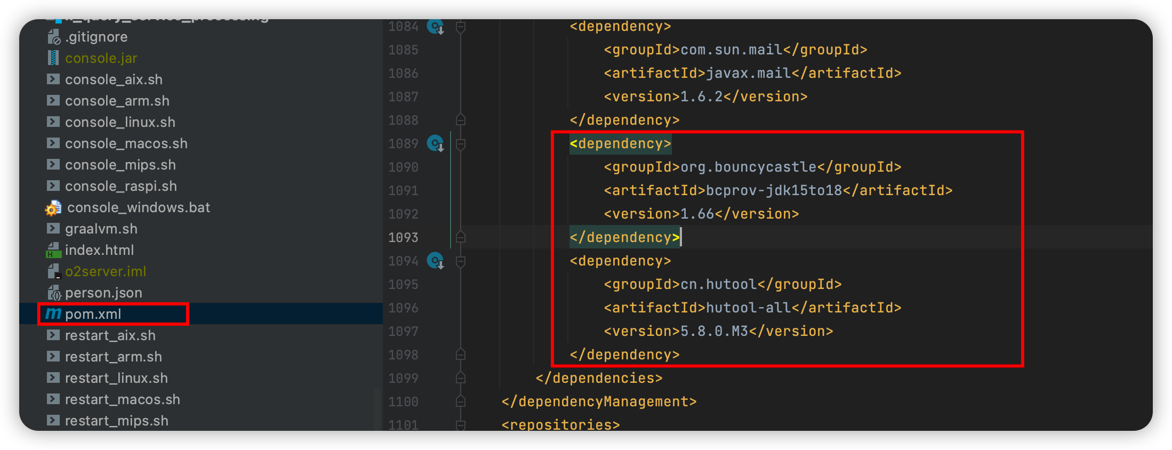
Task: Click the gutter icon on line 1094
Action: pyautogui.click(x=436, y=261)
